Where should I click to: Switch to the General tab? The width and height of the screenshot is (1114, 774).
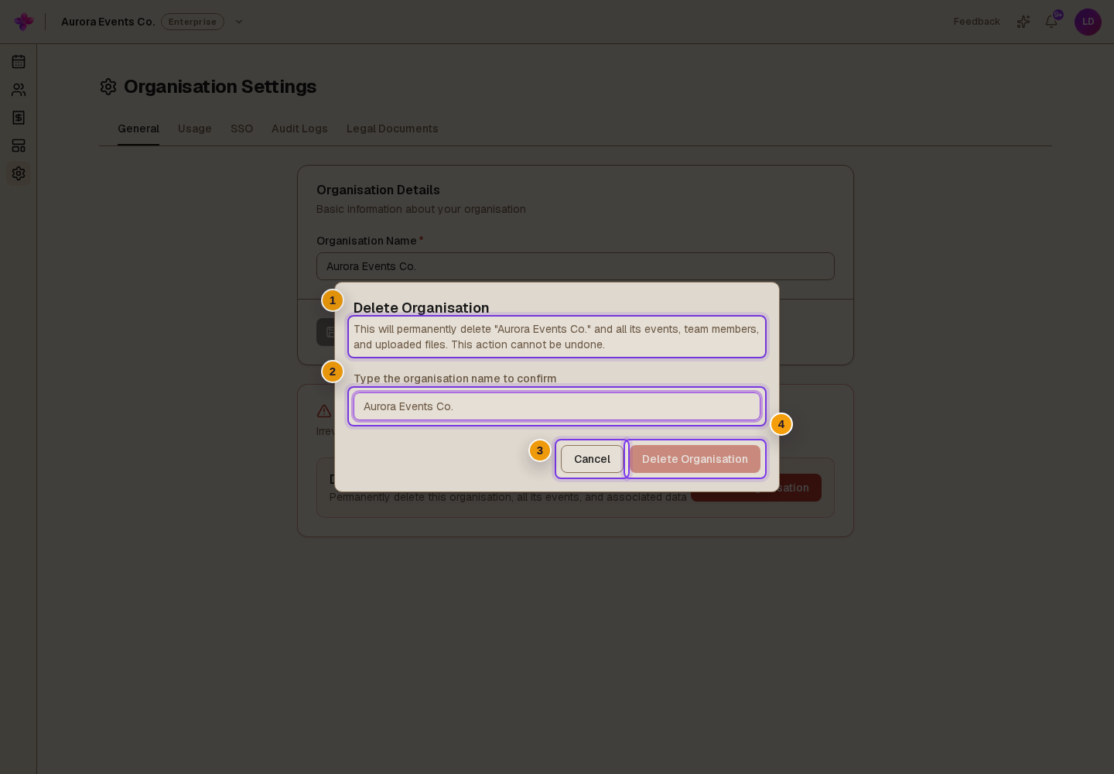(138, 128)
